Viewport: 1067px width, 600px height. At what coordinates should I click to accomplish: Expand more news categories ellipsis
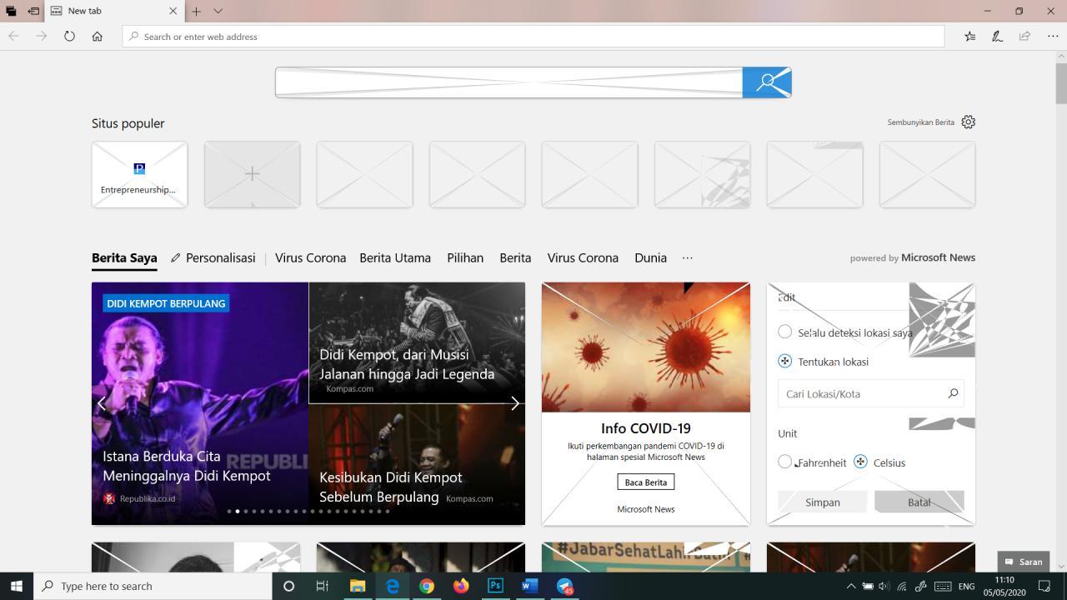coord(688,257)
